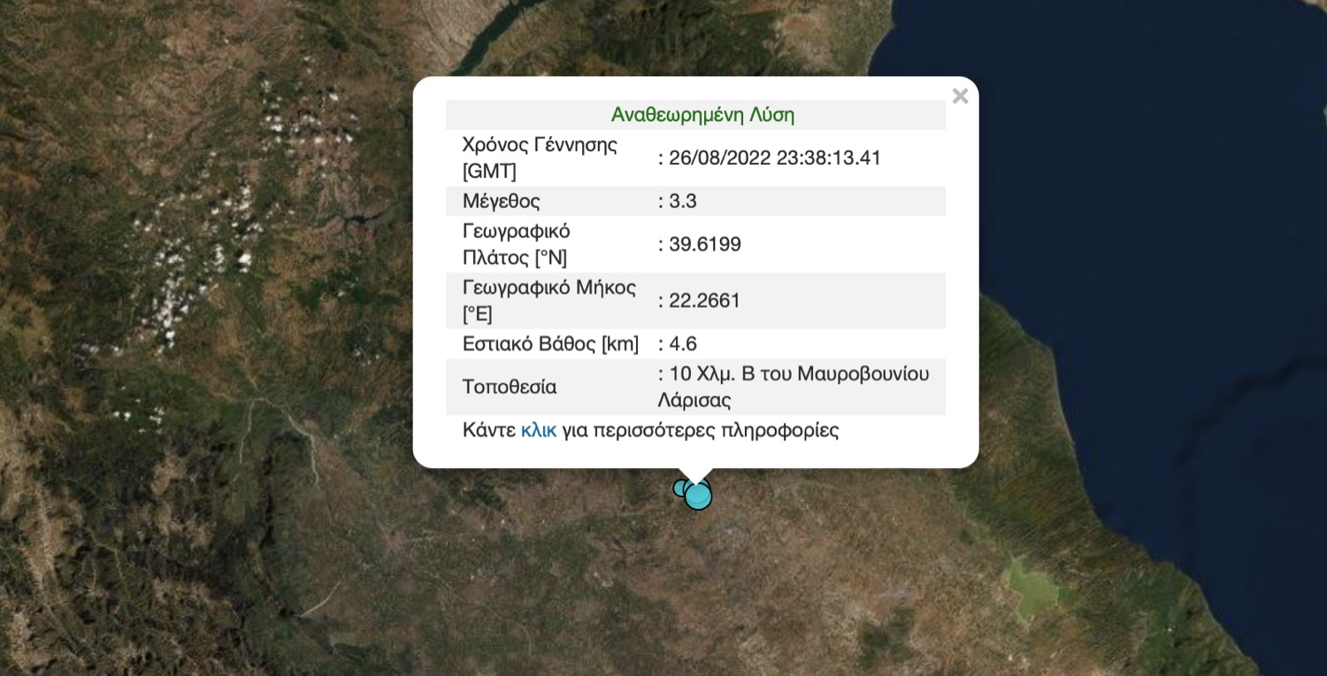Screen dimensions: 1327x676
Task: Click the longitude value 22.2661
Action: [704, 301]
